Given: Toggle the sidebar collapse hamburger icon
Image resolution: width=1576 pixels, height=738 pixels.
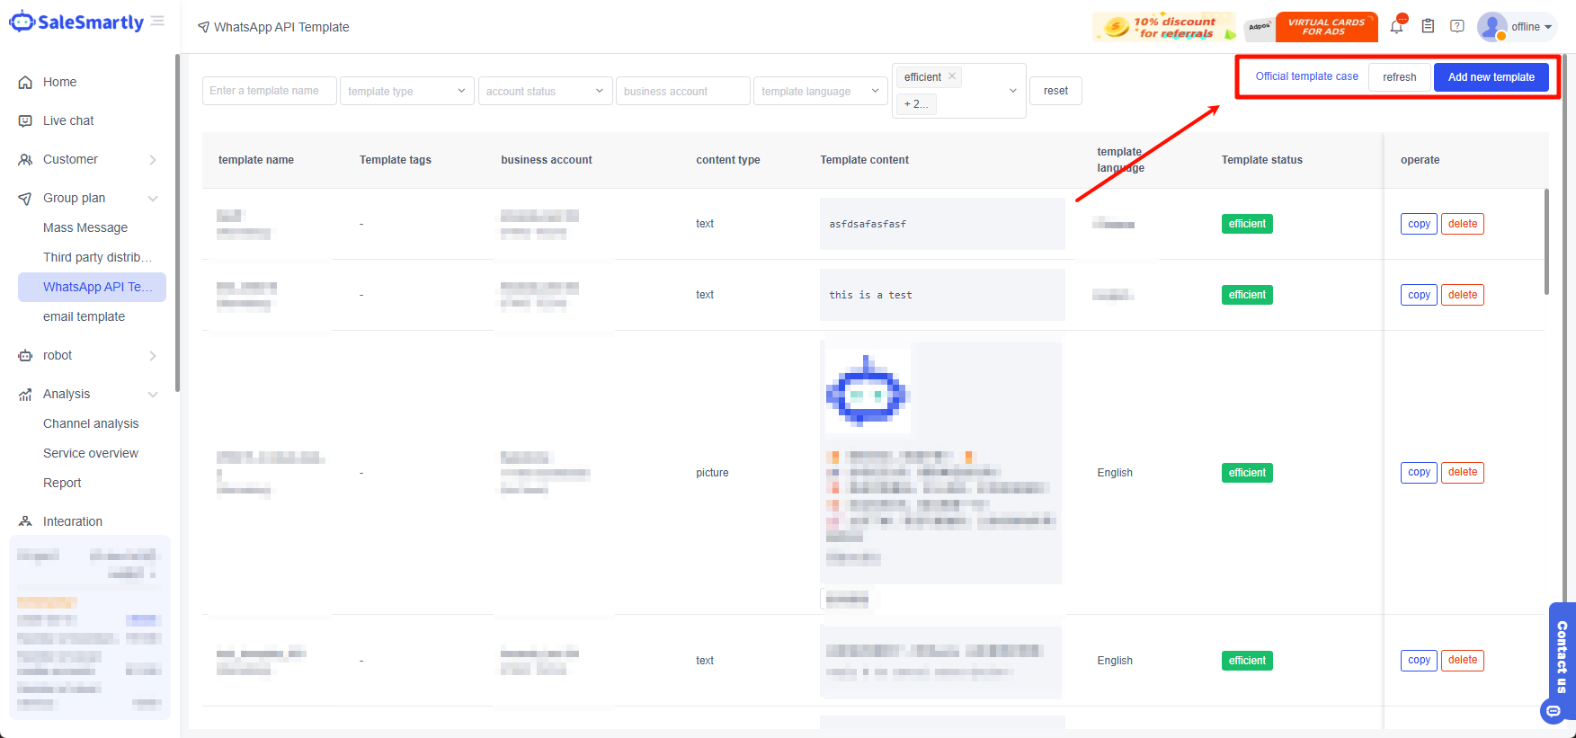Looking at the screenshot, I should click(157, 22).
